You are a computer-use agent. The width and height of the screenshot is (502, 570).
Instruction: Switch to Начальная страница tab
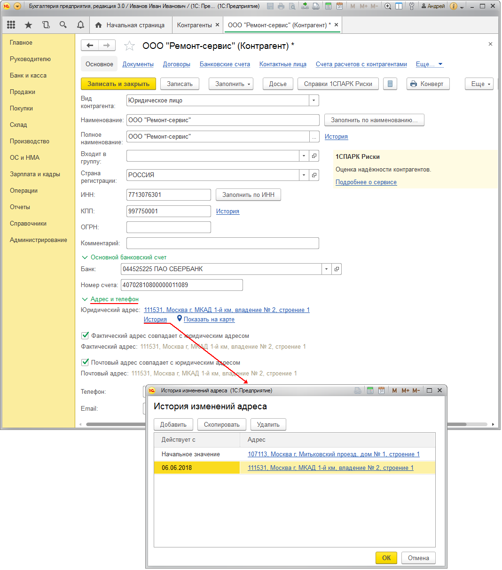[x=130, y=25]
